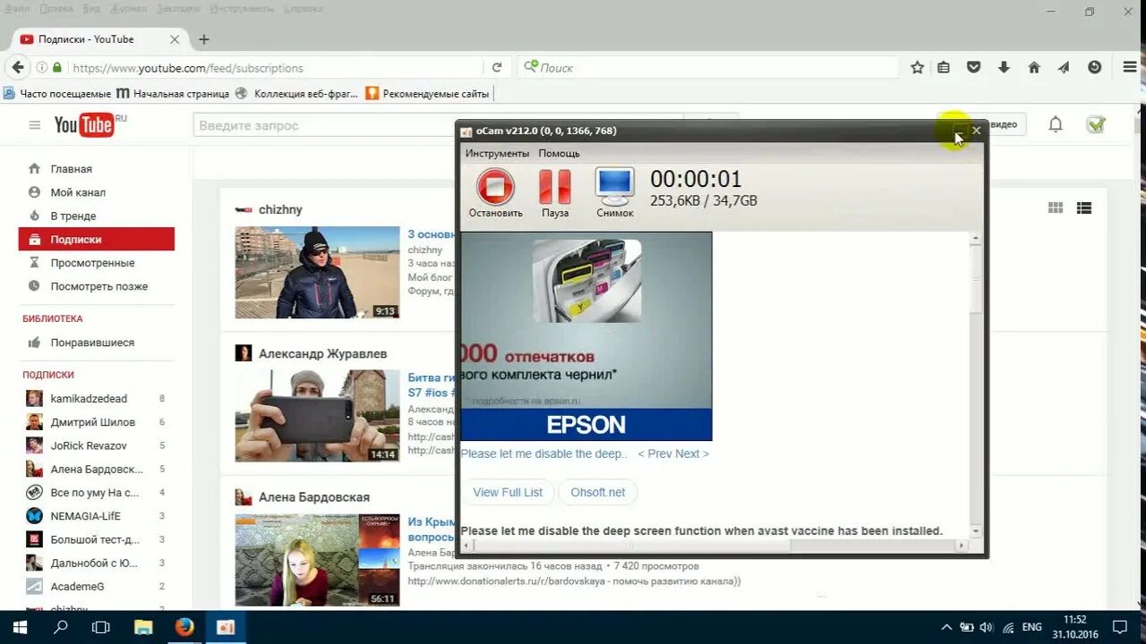Image resolution: width=1146 pixels, height=644 pixels.
Task: Go to Главная in YouTube sidebar
Action: 71,169
